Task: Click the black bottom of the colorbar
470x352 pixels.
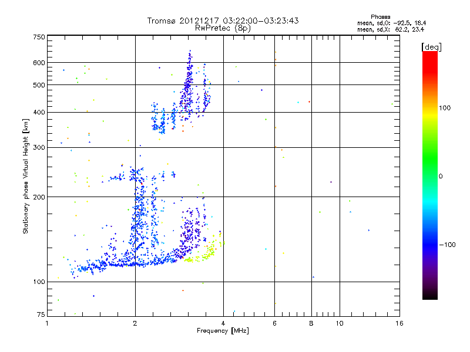Action: coord(430,295)
